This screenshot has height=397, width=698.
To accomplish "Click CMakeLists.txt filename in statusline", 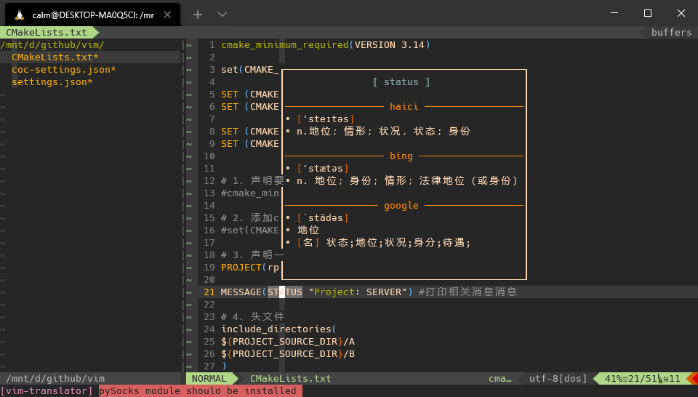I will [x=291, y=379].
